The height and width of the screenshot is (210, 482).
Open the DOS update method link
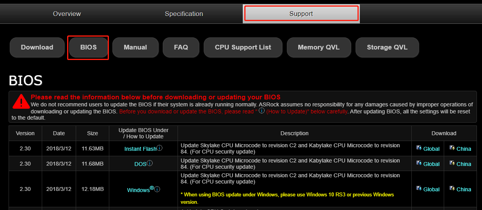tap(140, 164)
